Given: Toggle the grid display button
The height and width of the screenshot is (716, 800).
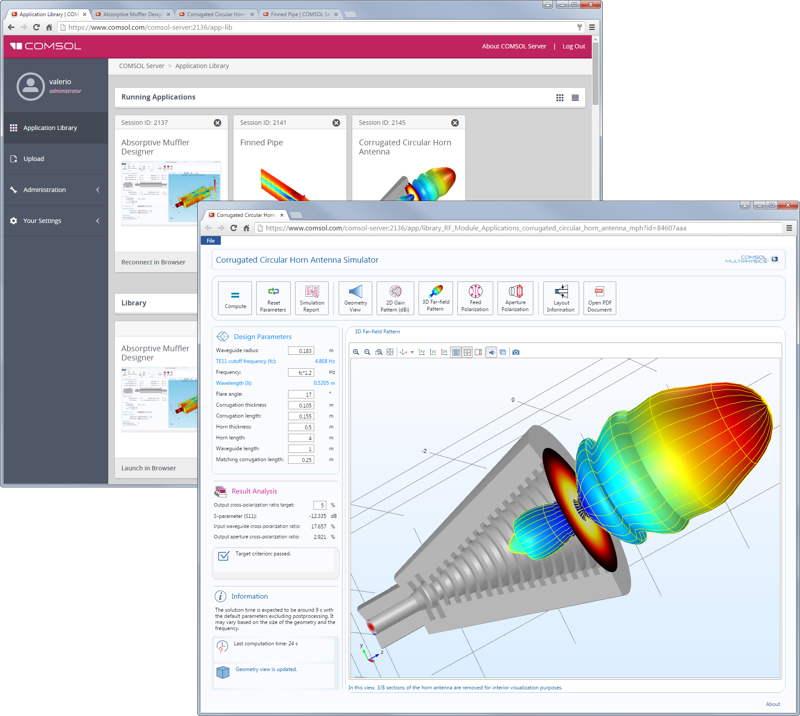Looking at the screenshot, I should (x=456, y=352).
